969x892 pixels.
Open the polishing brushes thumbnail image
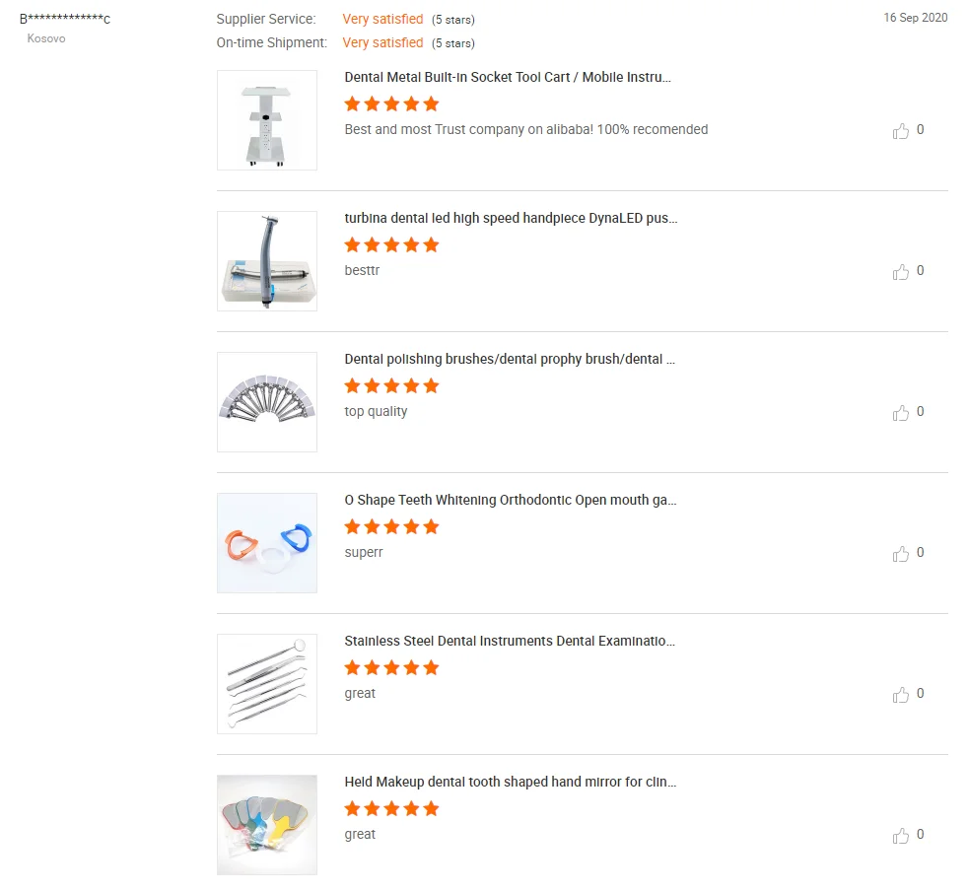point(267,402)
